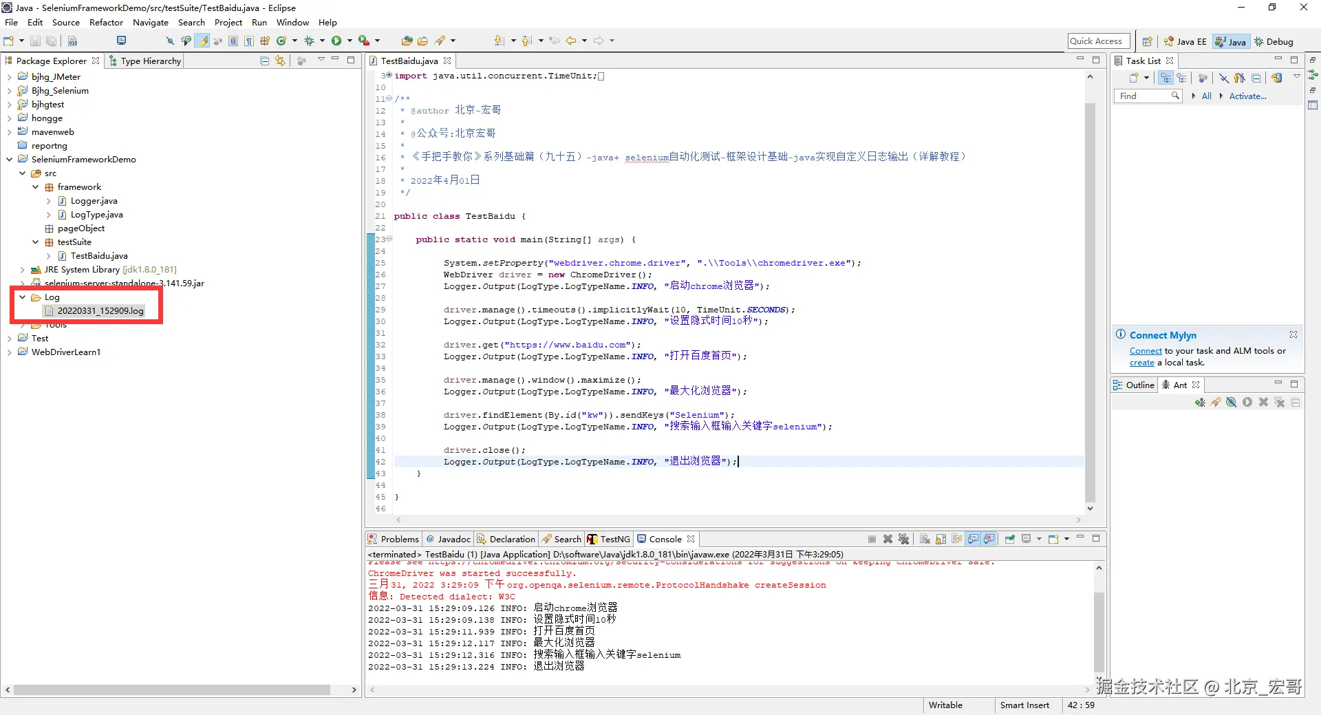Click the Save All toolbar icon
This screenshot has height=715, width=1321.
tap(51, 41)
